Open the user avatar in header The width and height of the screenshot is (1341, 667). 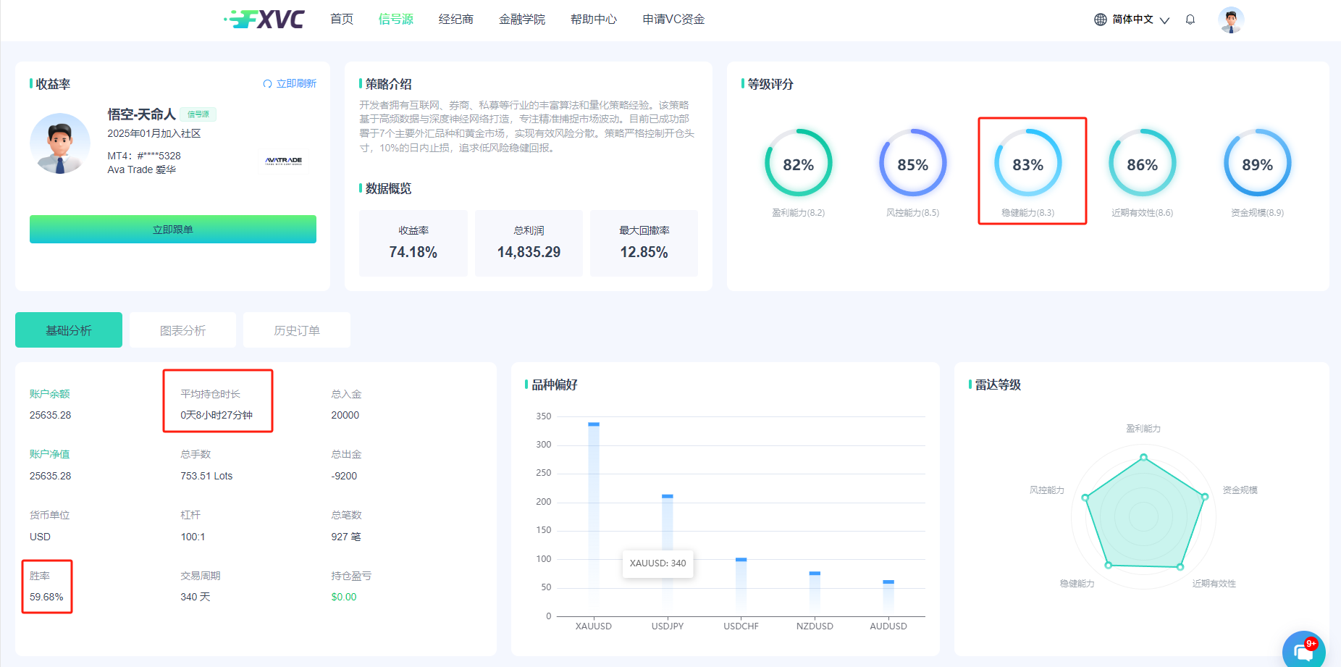pyautogui.click(x=1230, y=20)
